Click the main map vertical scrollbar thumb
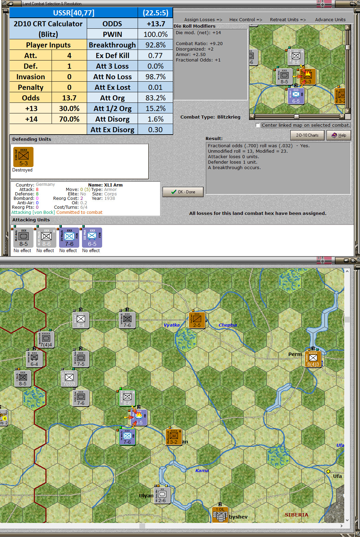 point(347,320)
